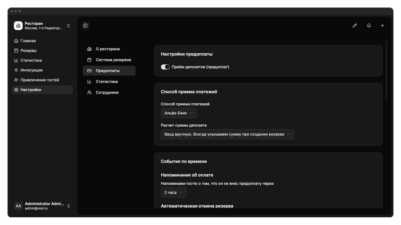Click the AA user avatar
This screenshot has width=401, height=225.
[18, 206]
